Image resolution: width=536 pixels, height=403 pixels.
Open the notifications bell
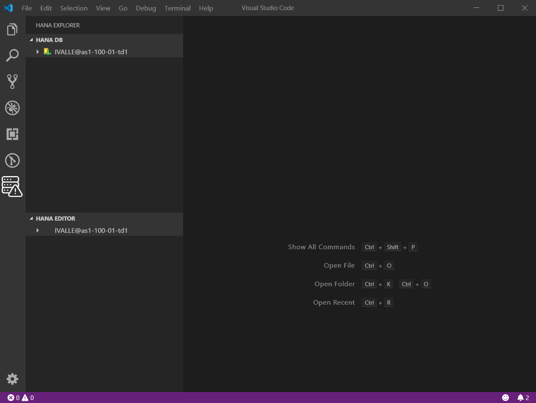(523, 398)
